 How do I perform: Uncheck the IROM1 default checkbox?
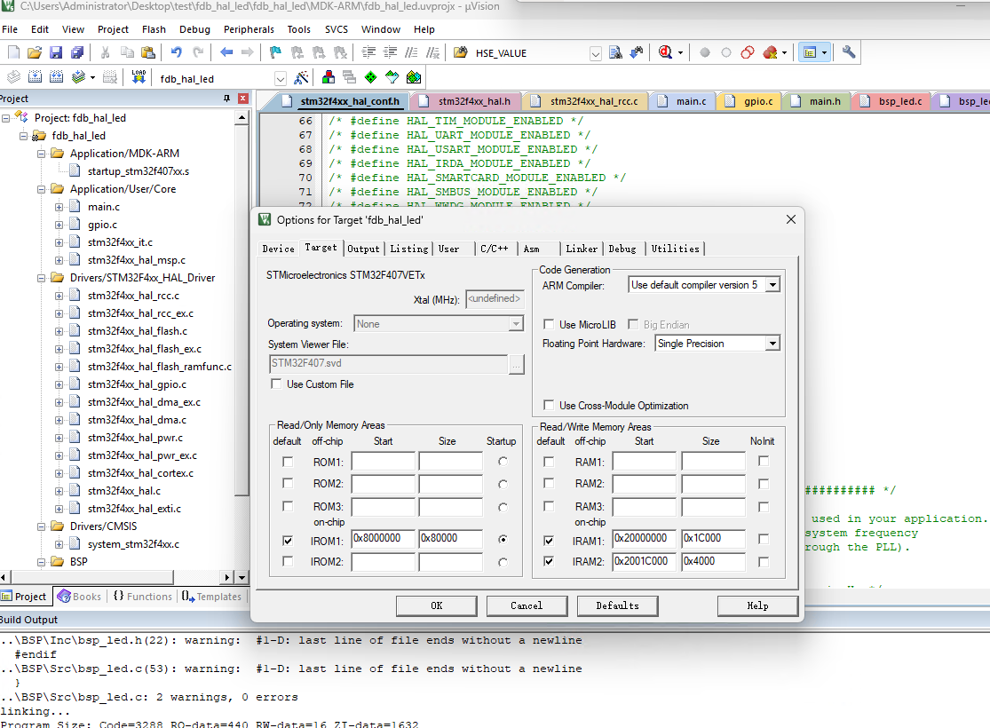tap(288, 541)
